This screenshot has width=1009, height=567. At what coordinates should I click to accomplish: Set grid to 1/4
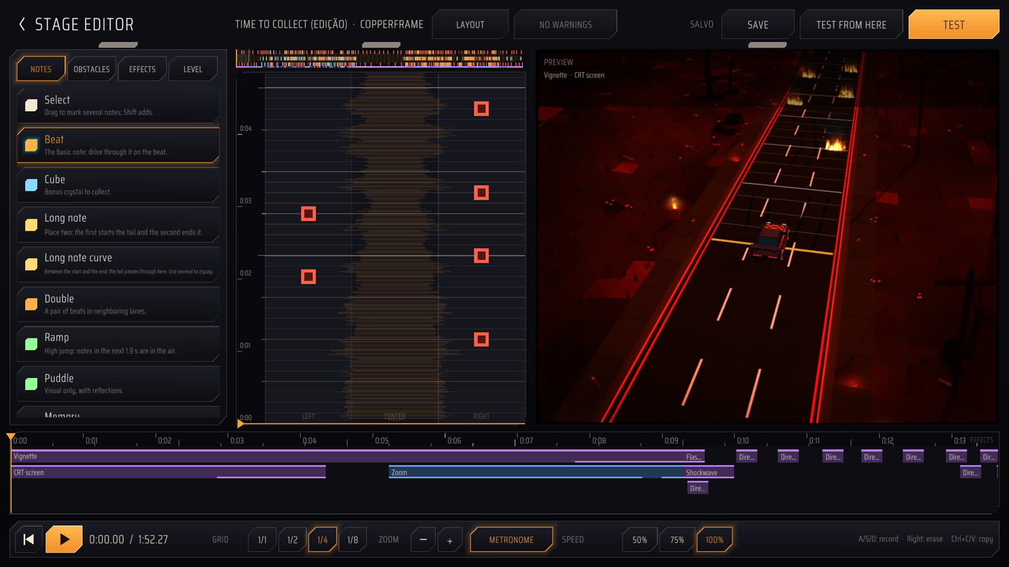(322, 540)
